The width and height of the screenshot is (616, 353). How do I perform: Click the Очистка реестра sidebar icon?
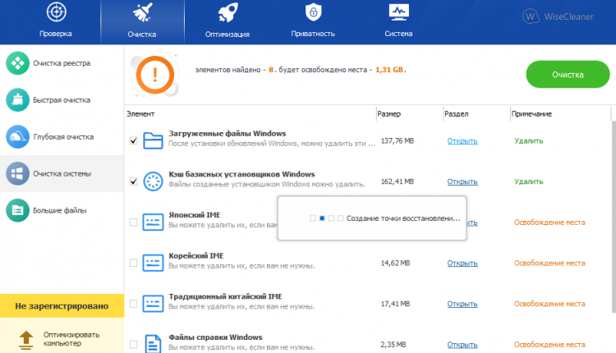[x=18, y=63]
